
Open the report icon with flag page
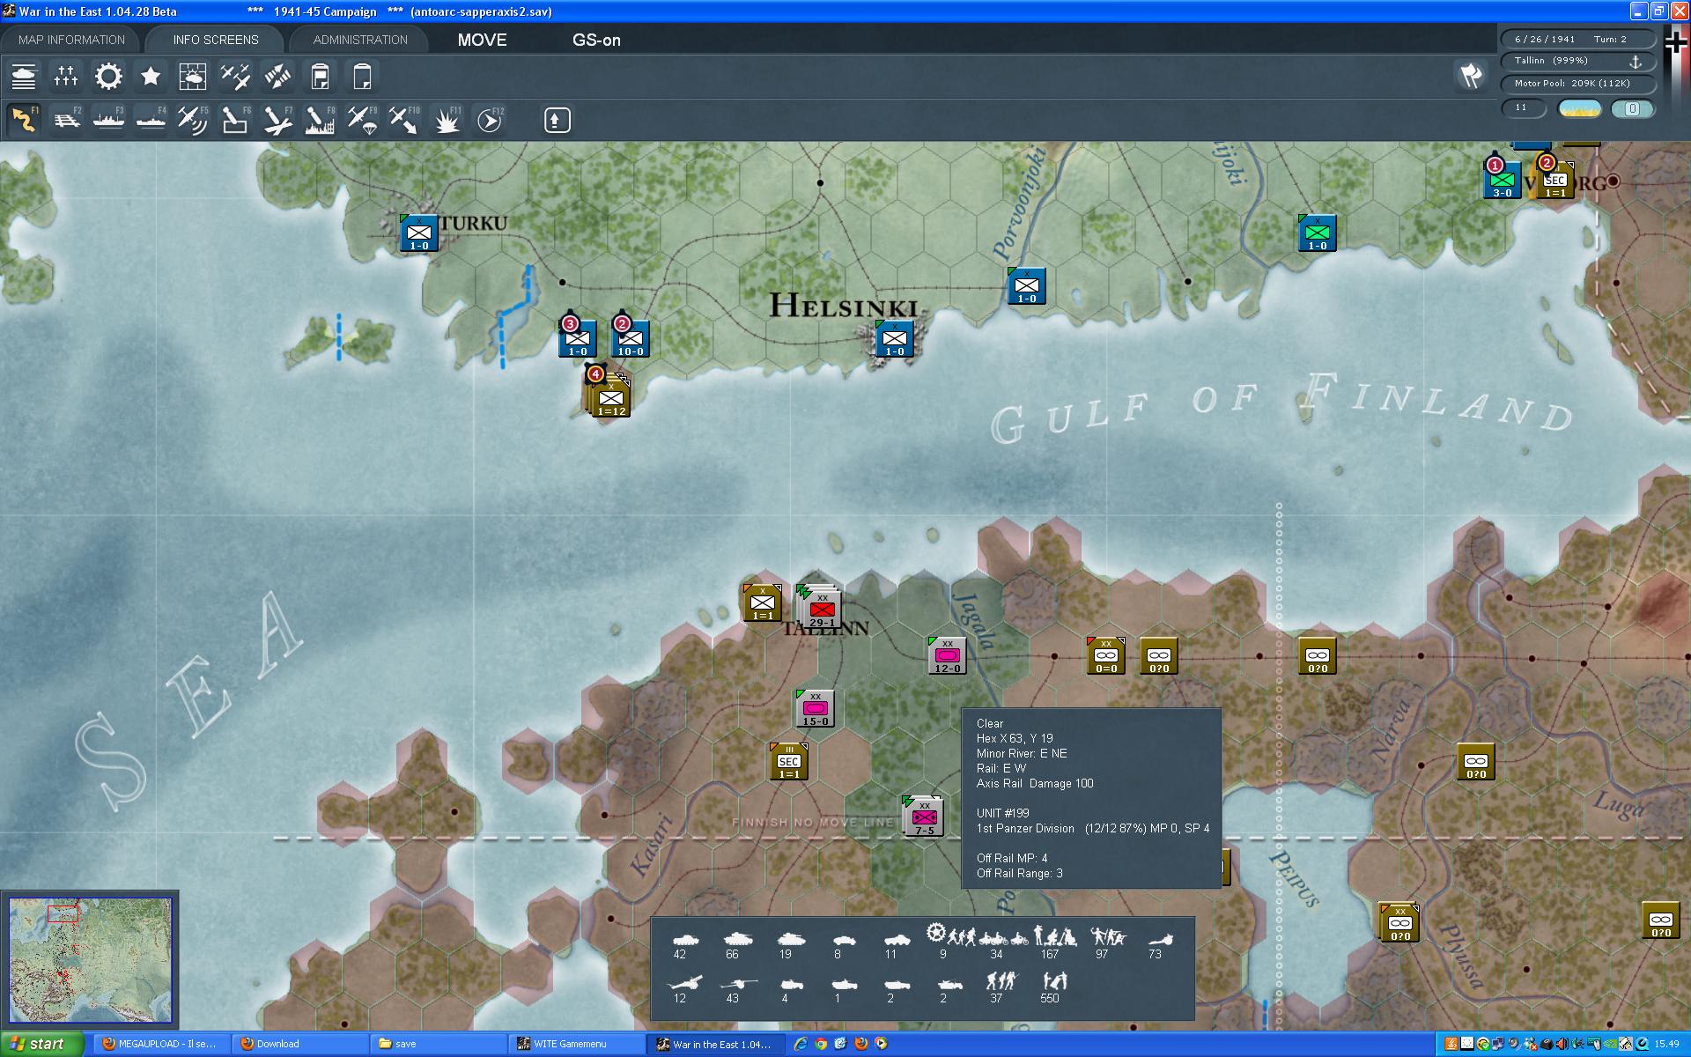pyautogui.click(x=320, y=77)
